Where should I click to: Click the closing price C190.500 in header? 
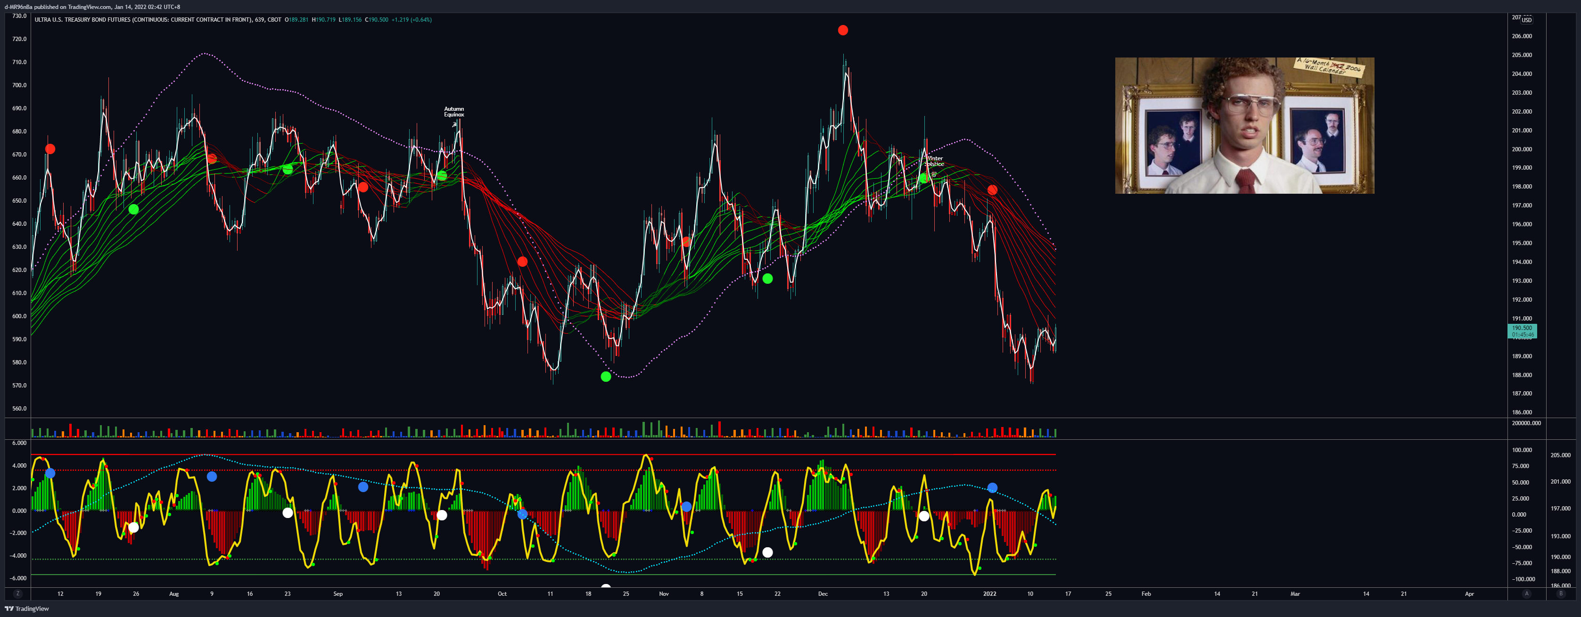click(377, 20)
